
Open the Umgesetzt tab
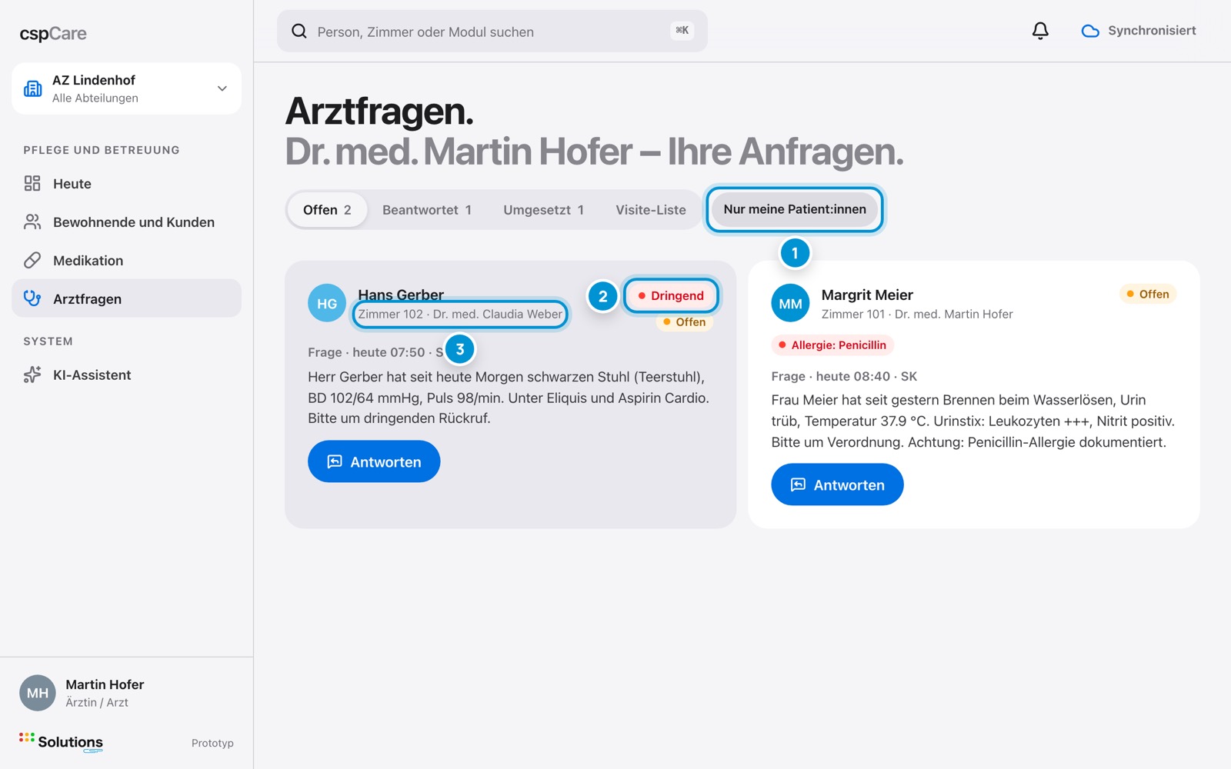click(x=544, y=210)
